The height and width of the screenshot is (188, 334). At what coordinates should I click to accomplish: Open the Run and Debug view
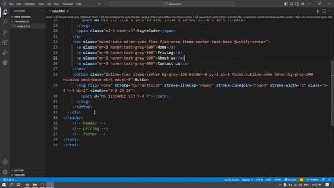click(5, 52)
